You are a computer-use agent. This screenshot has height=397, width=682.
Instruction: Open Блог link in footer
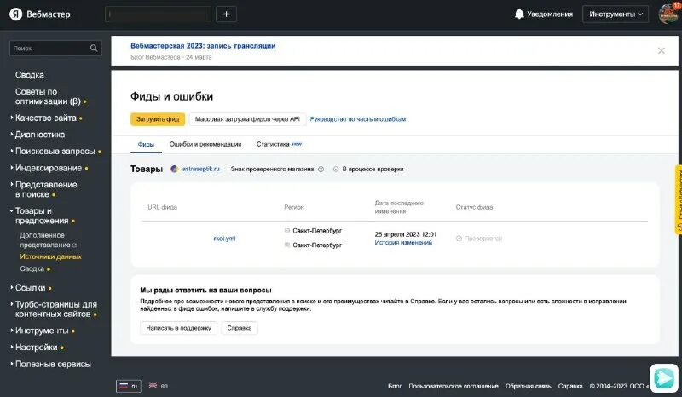(x=395, y=386)
